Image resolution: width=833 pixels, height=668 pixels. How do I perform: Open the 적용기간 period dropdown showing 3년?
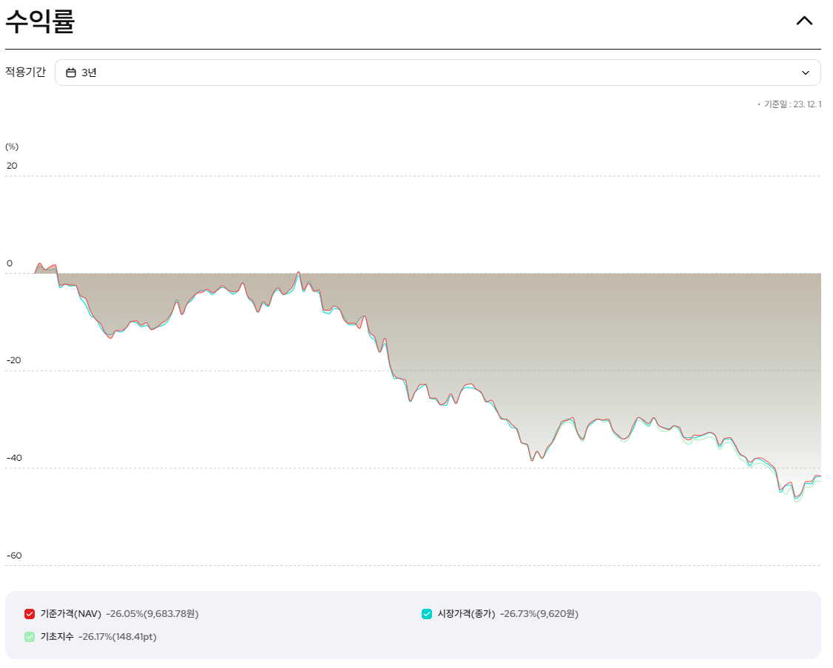pyautogui.click(x=436, y=72)
